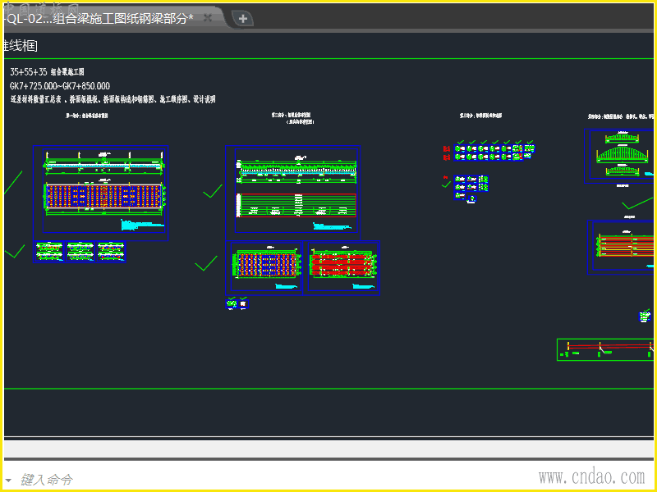Pick the first small detail sheet in third-part top row
The image size is (657, 492).
(460, 148)
